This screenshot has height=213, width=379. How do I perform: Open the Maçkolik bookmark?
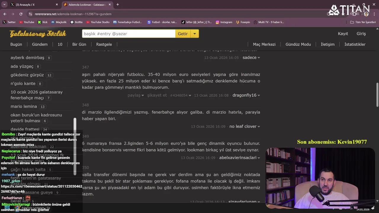[59, 22]
